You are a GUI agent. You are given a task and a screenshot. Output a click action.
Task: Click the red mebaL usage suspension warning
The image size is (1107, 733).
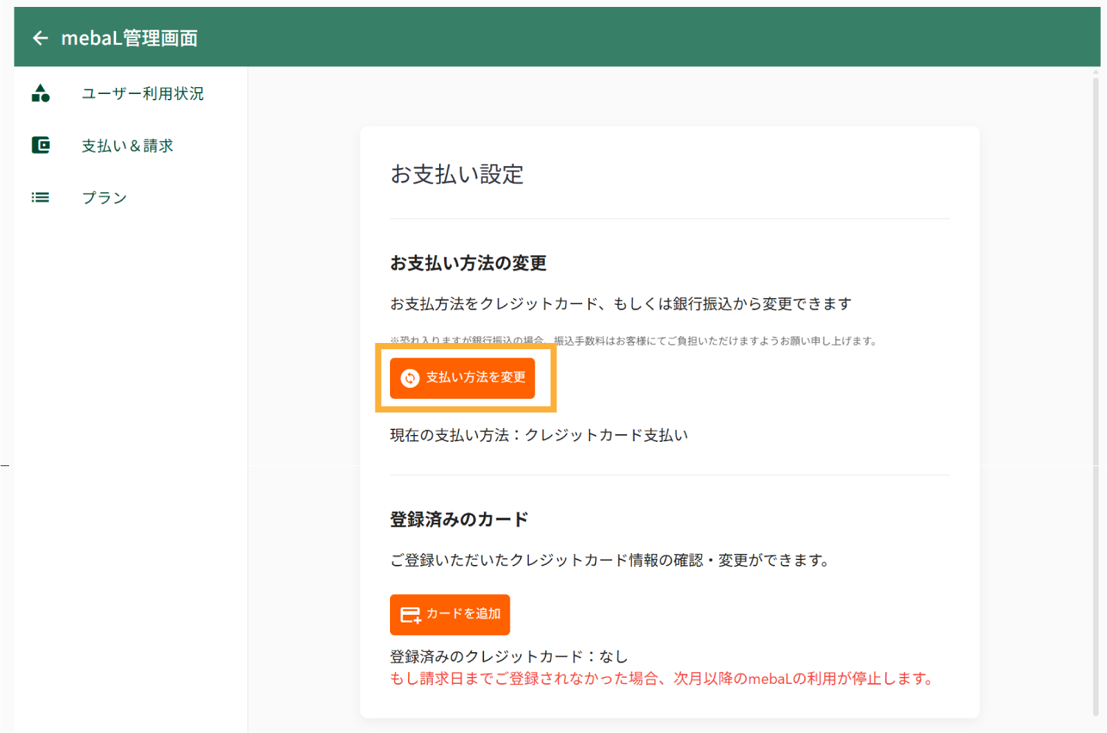click(x=662, y=679)
